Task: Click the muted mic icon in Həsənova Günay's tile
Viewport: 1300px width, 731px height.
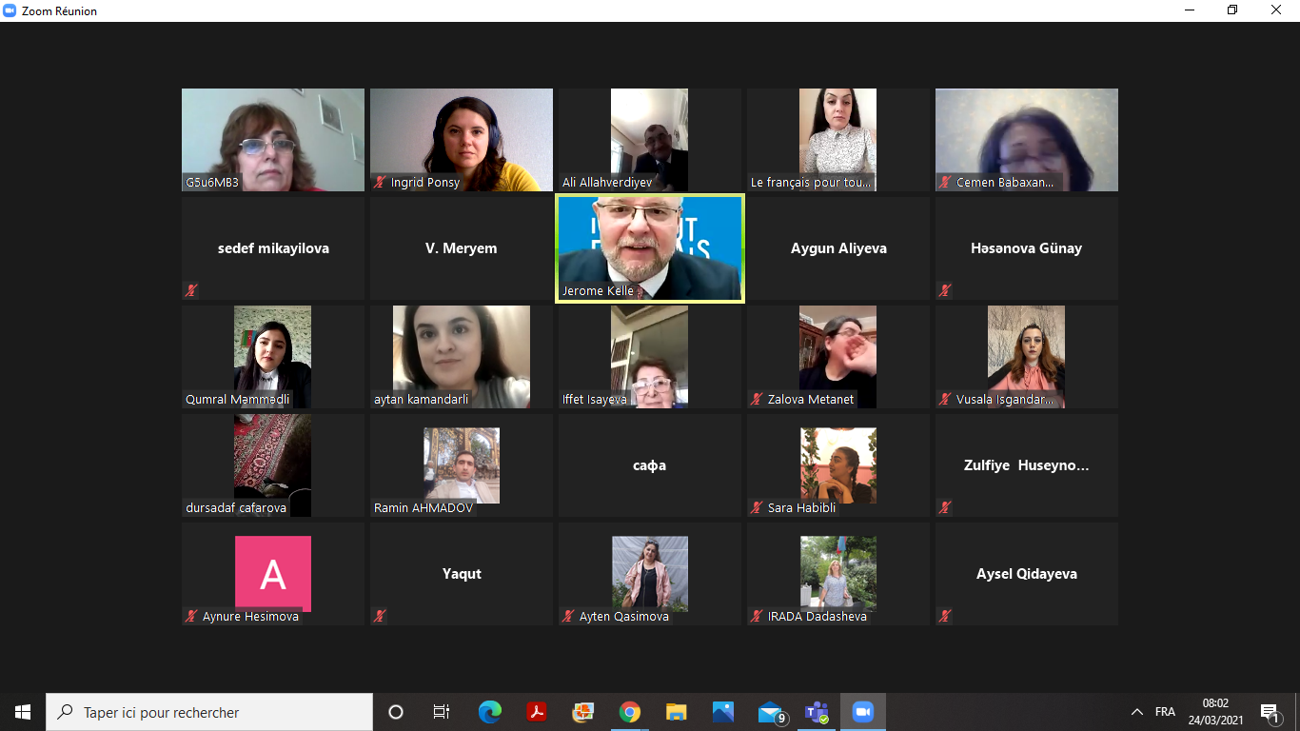Action: 945,290
